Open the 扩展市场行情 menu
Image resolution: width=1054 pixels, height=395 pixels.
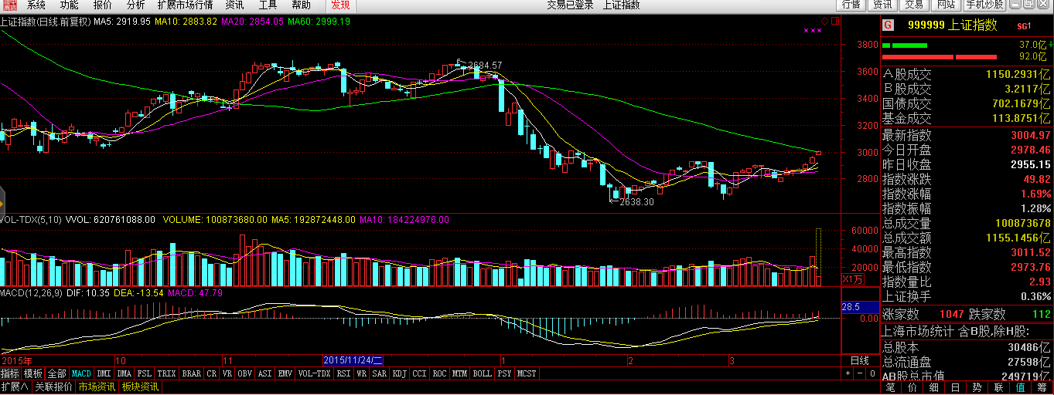(185, 5)
